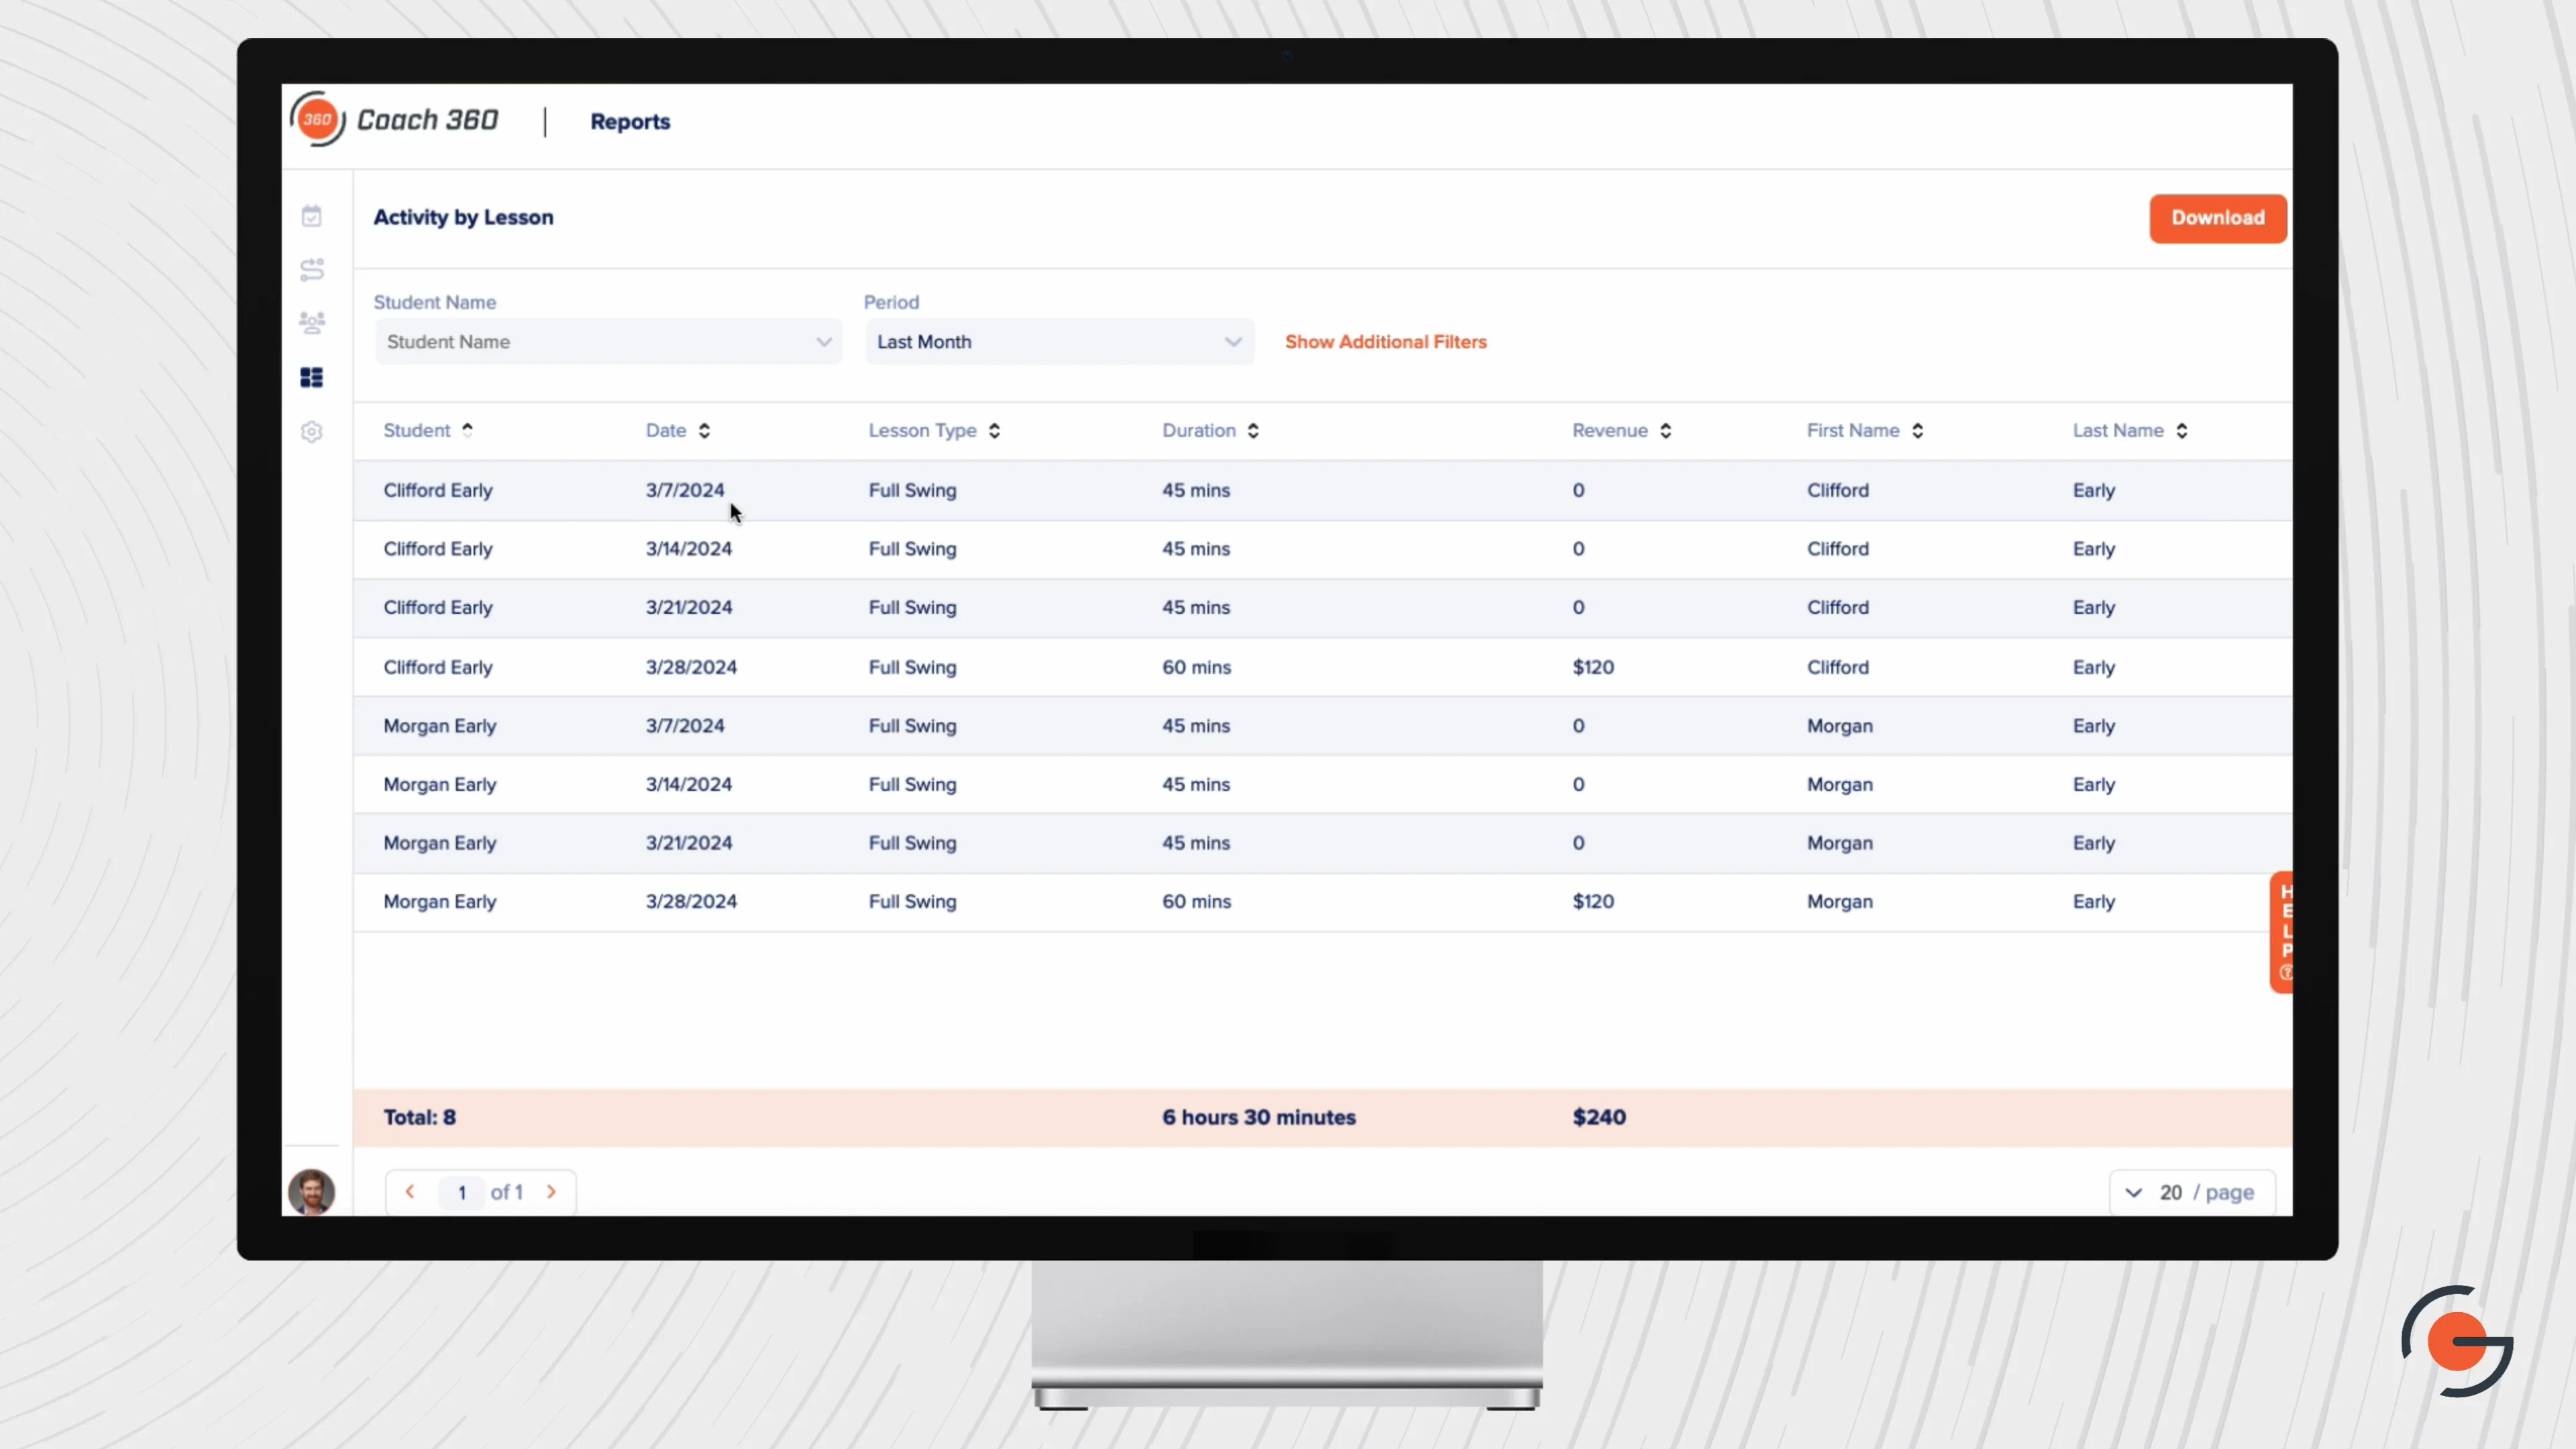The width and height of the screenshot is (2576, 1449).
Task: Switch to the Reports section in top bar
Action: [630, 121]
